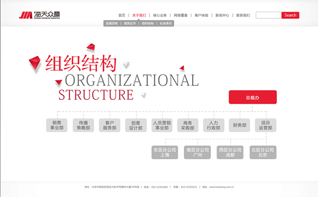Click the red 总裁办 box
The height and width of the screenshot is (197, 318).
click(253, 97)
